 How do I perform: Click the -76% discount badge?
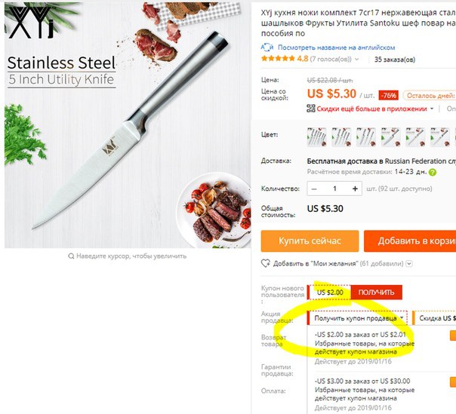click(x=389, y=95)
